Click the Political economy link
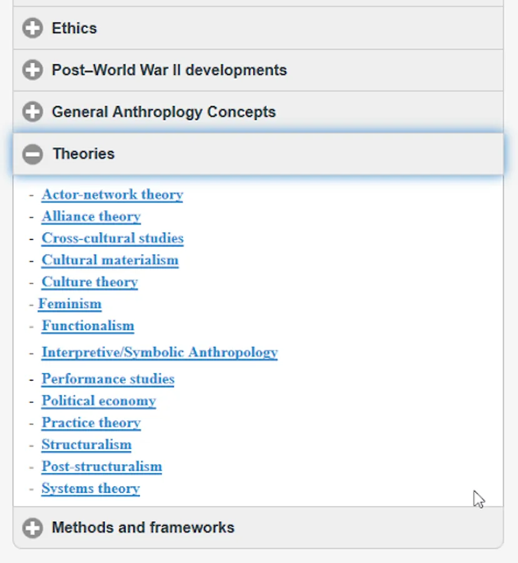 click(99, 401)
